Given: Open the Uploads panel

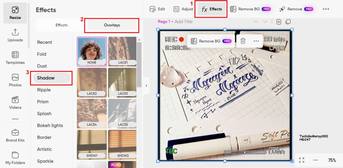Looking at the screenshot, I should click(x=15, y=35).
